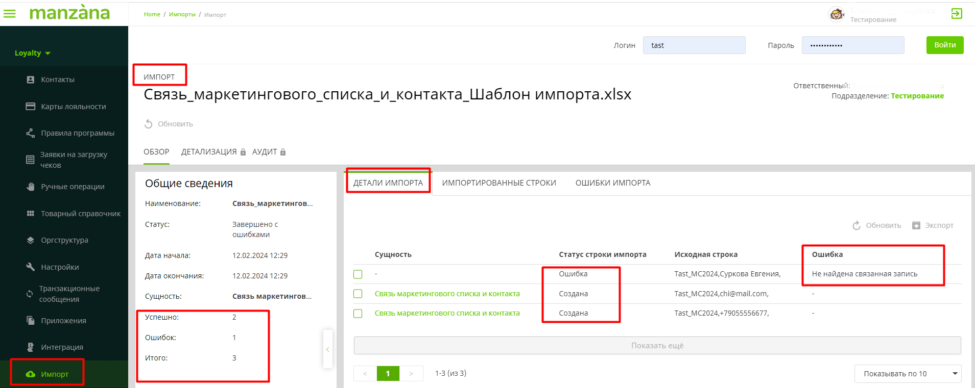Click the Manual operations hand icon
Image resolution: width=975 pixels, height=388 pixels.
coord(31,187)
